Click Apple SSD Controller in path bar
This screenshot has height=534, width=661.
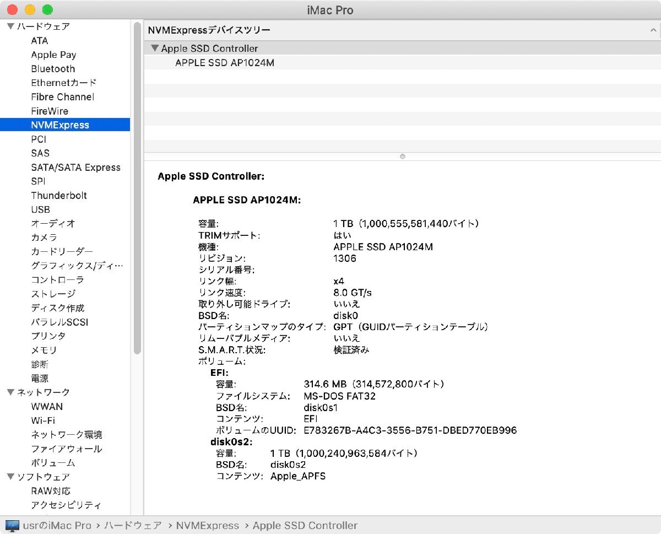coord(305,526)
